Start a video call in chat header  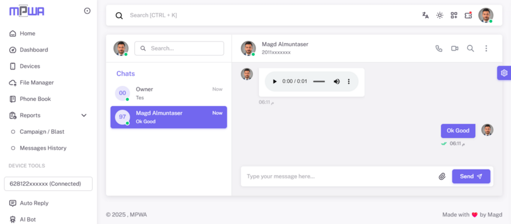pos(454,48)
